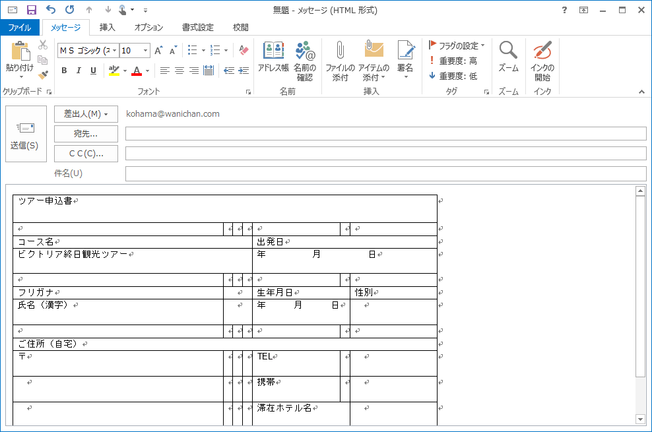Viewport: 652px width, 432px height.
Task: Open the 署名 signature menu
Action: tap(405, 60)
